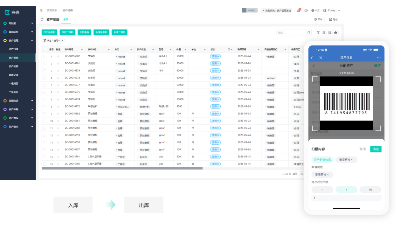Screen dimensions: 407x229
Task: Open the help question mark icon
Action: pyautogui.click(x=306, y=10)
